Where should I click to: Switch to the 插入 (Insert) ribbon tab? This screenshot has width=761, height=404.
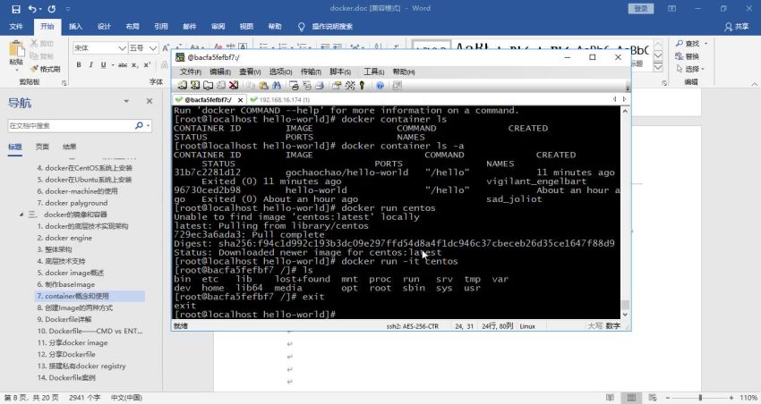(x=75, y=27)
